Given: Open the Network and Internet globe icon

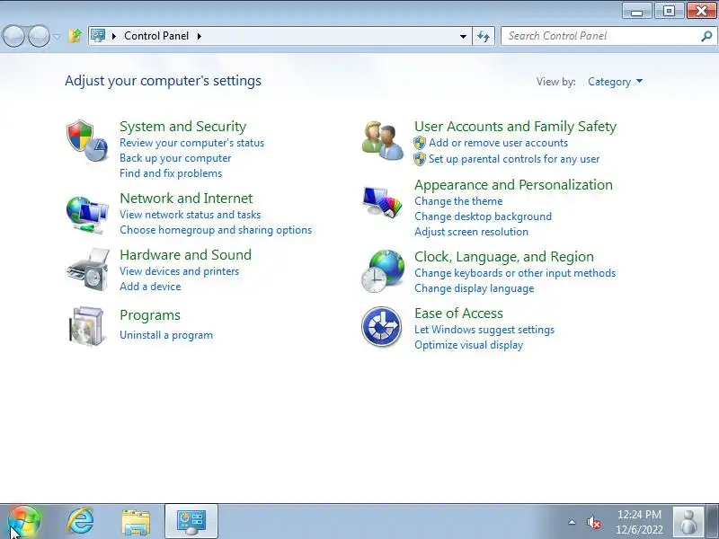Looking at the screenshot, I should pos(87,215).
